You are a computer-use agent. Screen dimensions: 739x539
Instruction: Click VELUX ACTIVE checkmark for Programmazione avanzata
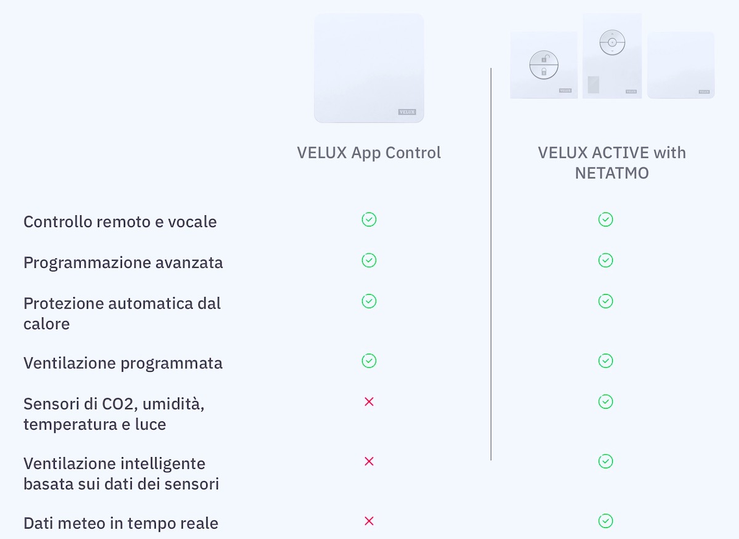(605, 260)
